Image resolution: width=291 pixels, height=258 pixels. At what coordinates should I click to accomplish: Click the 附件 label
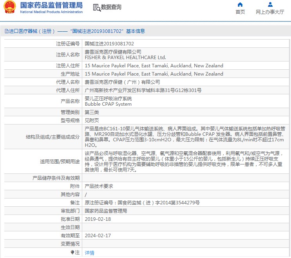coord(75,186)
